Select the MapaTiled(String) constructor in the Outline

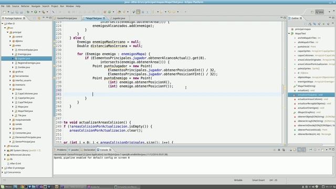[306, 86]
